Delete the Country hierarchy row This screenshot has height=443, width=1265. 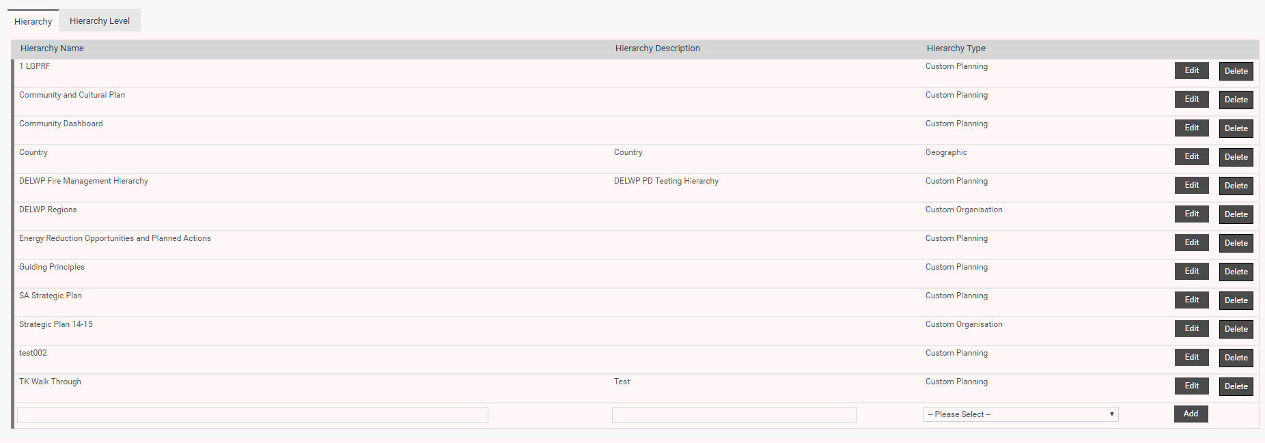tap(1236, 157)
